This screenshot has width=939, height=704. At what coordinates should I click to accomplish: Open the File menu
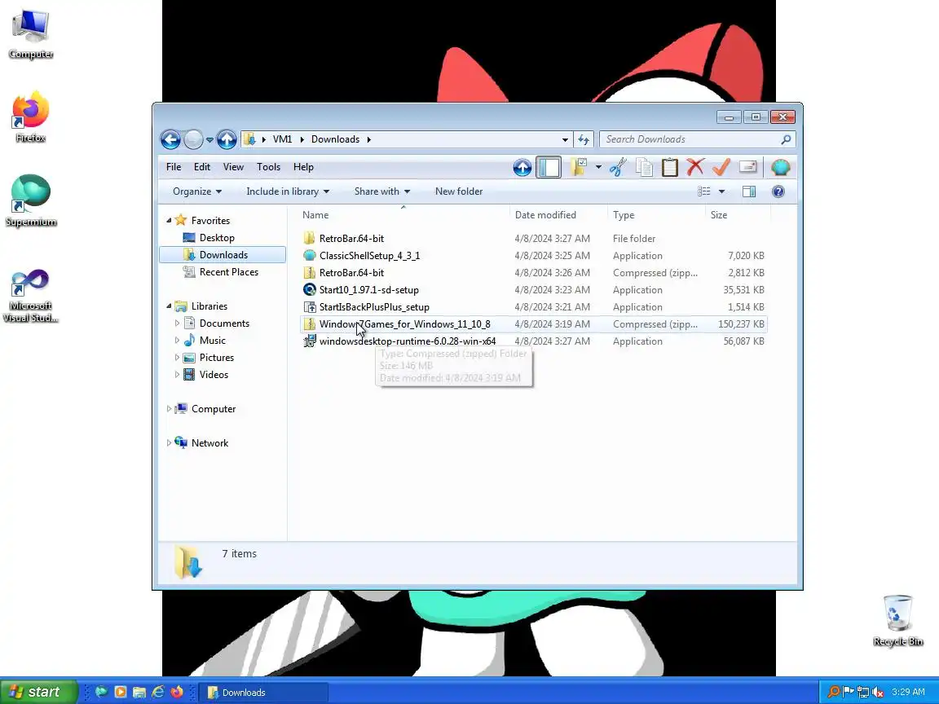[x=174, y=167]
